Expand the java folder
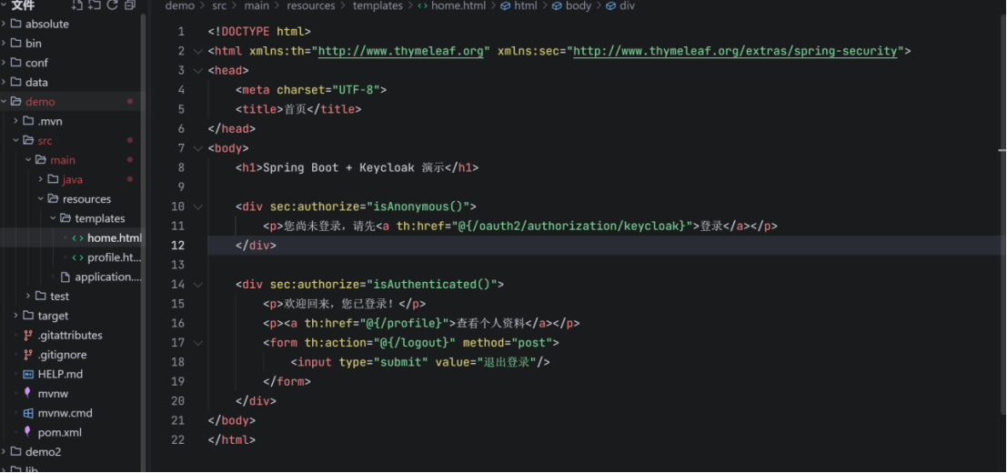The width and height of the screenshot is (1007, 473). (40, 179)
